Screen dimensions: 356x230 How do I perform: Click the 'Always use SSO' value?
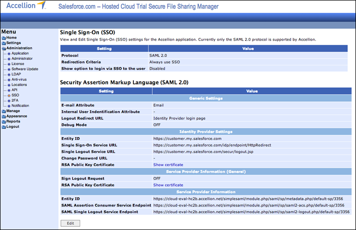[x=165, y=62]
